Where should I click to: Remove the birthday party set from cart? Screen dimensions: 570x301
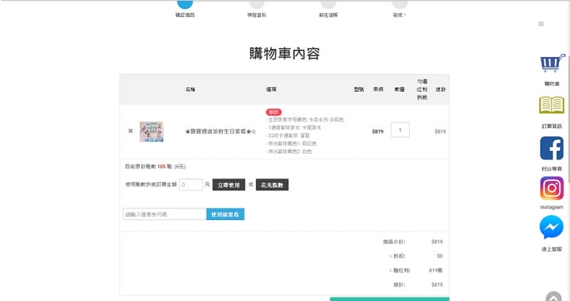click(130, 131)
